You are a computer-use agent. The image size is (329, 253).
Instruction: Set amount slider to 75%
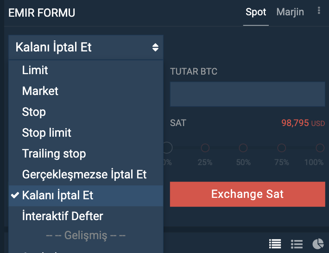coord(282,148)
